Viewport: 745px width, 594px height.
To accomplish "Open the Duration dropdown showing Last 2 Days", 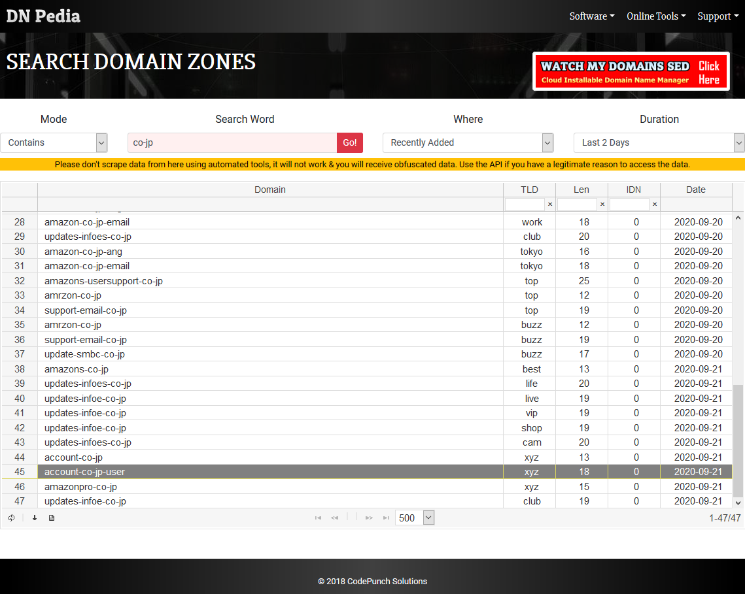I will 659,142.
